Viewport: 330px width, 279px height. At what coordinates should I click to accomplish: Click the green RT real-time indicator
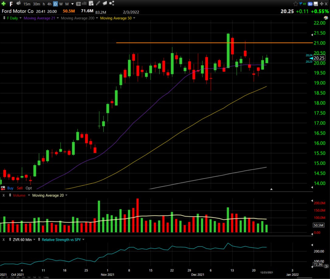tap(304, 4)
